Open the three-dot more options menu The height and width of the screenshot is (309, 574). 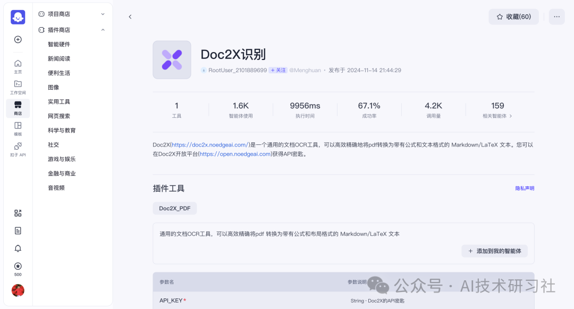[556, 16]
